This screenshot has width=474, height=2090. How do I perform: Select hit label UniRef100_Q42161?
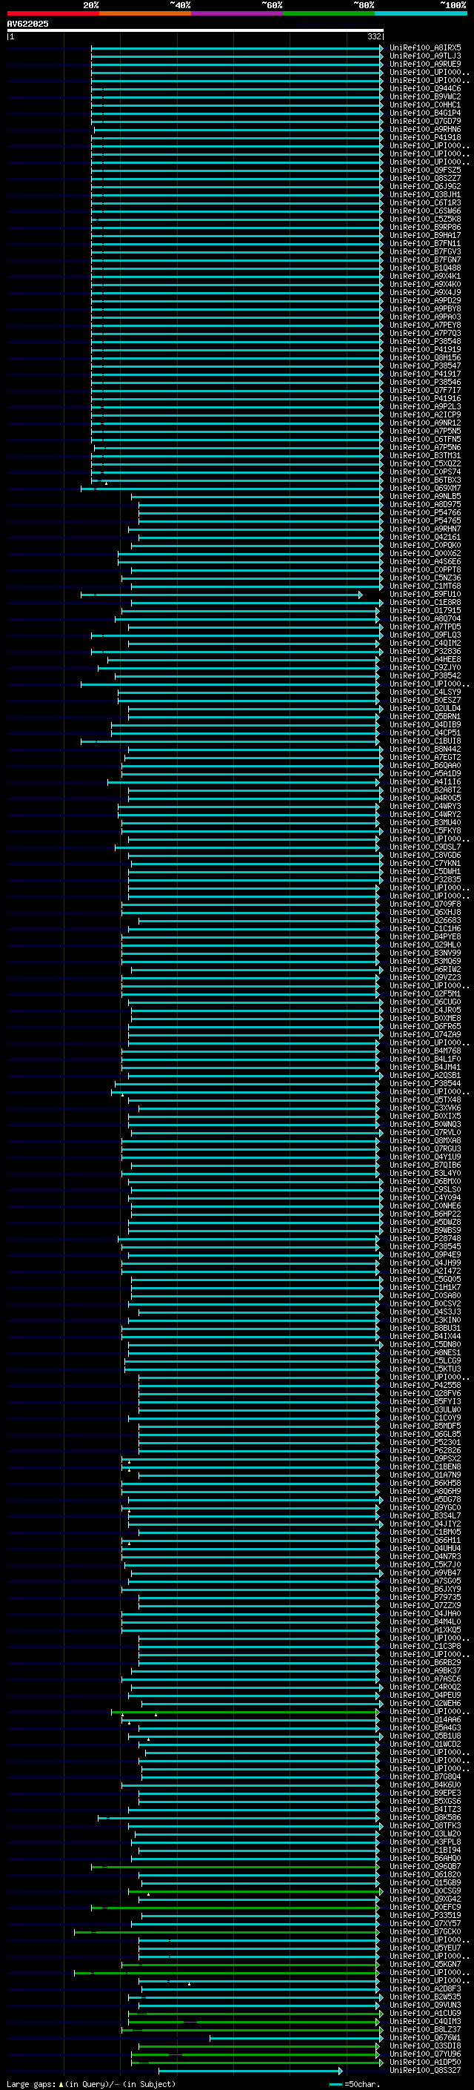click(x=425, y=537)
